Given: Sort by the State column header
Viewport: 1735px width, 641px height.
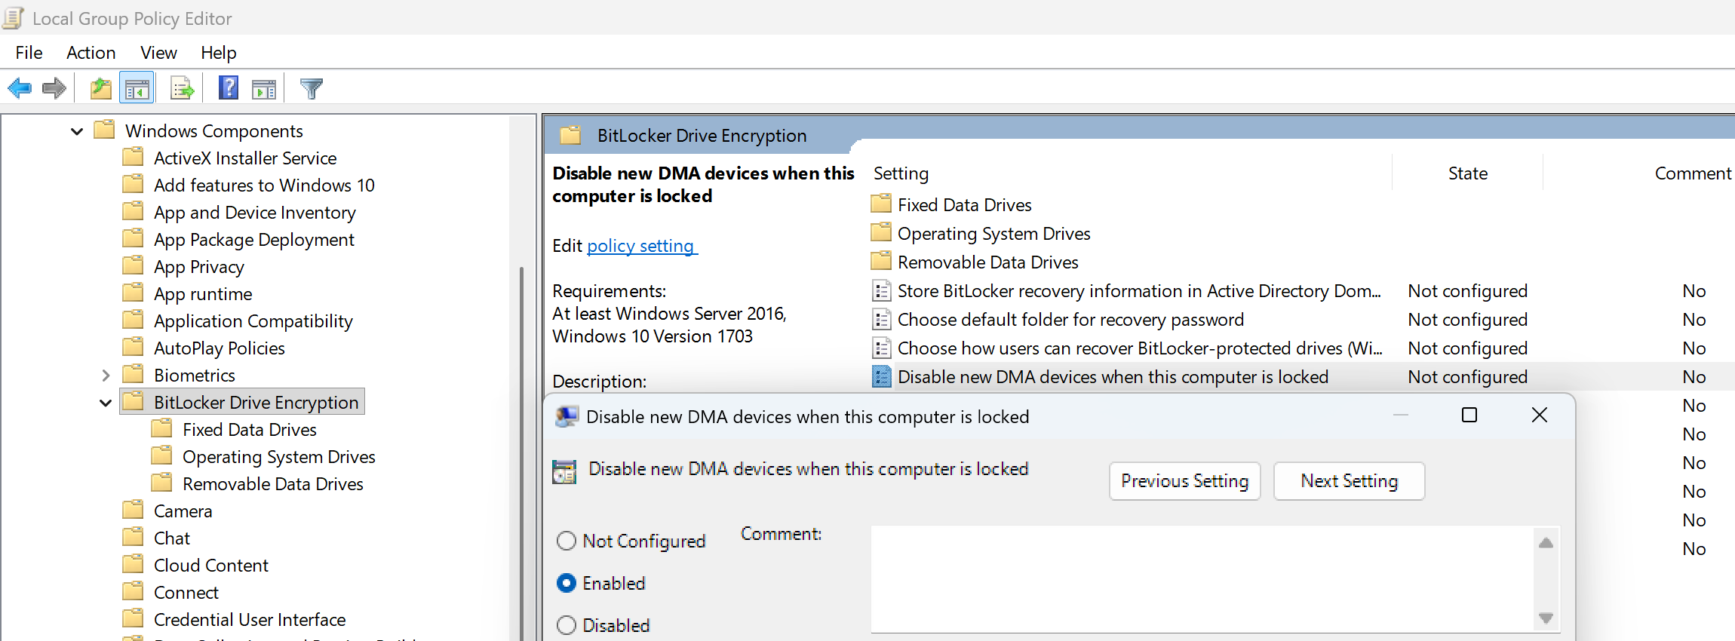Looking at the screenshot, I should (x=1467, y=173).
